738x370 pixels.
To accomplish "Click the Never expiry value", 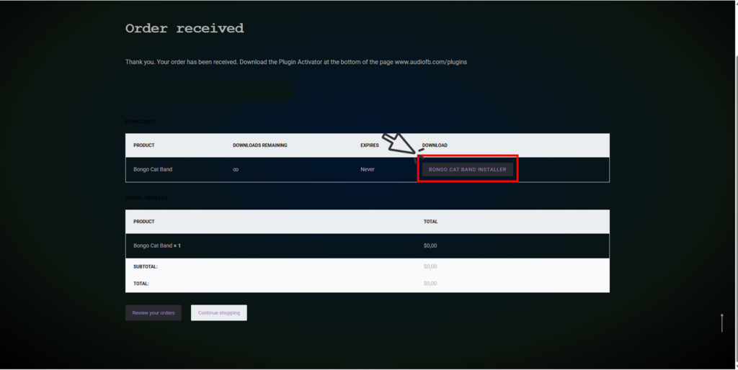I will click(x=368, y=170).
